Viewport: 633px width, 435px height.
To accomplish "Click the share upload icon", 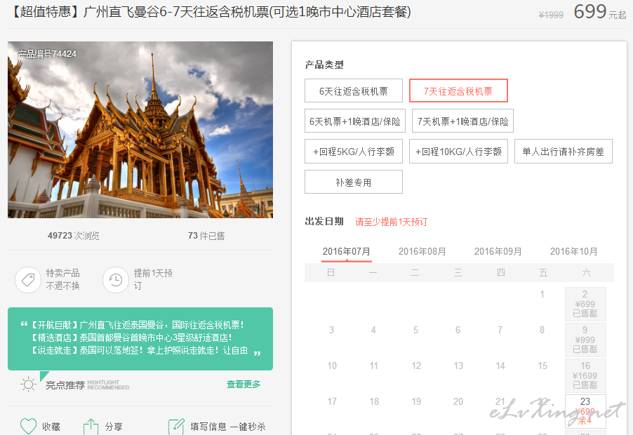I will point(91,427).
